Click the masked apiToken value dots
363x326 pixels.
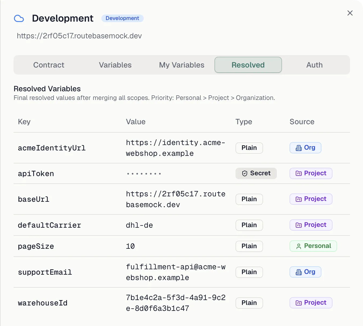coord(144,174)
